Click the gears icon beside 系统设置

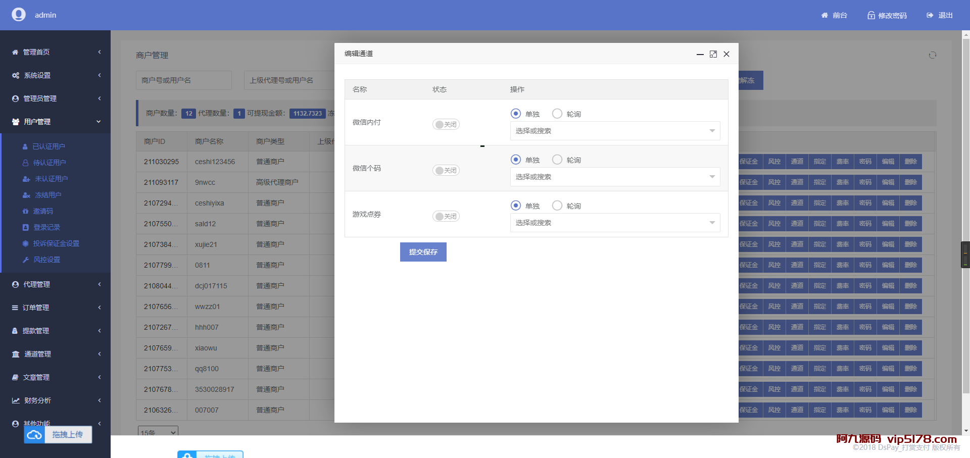point(16,75)
